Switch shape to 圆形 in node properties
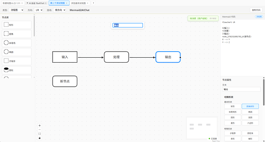Screen dimensions: 265x142 [x=233, y=118]
